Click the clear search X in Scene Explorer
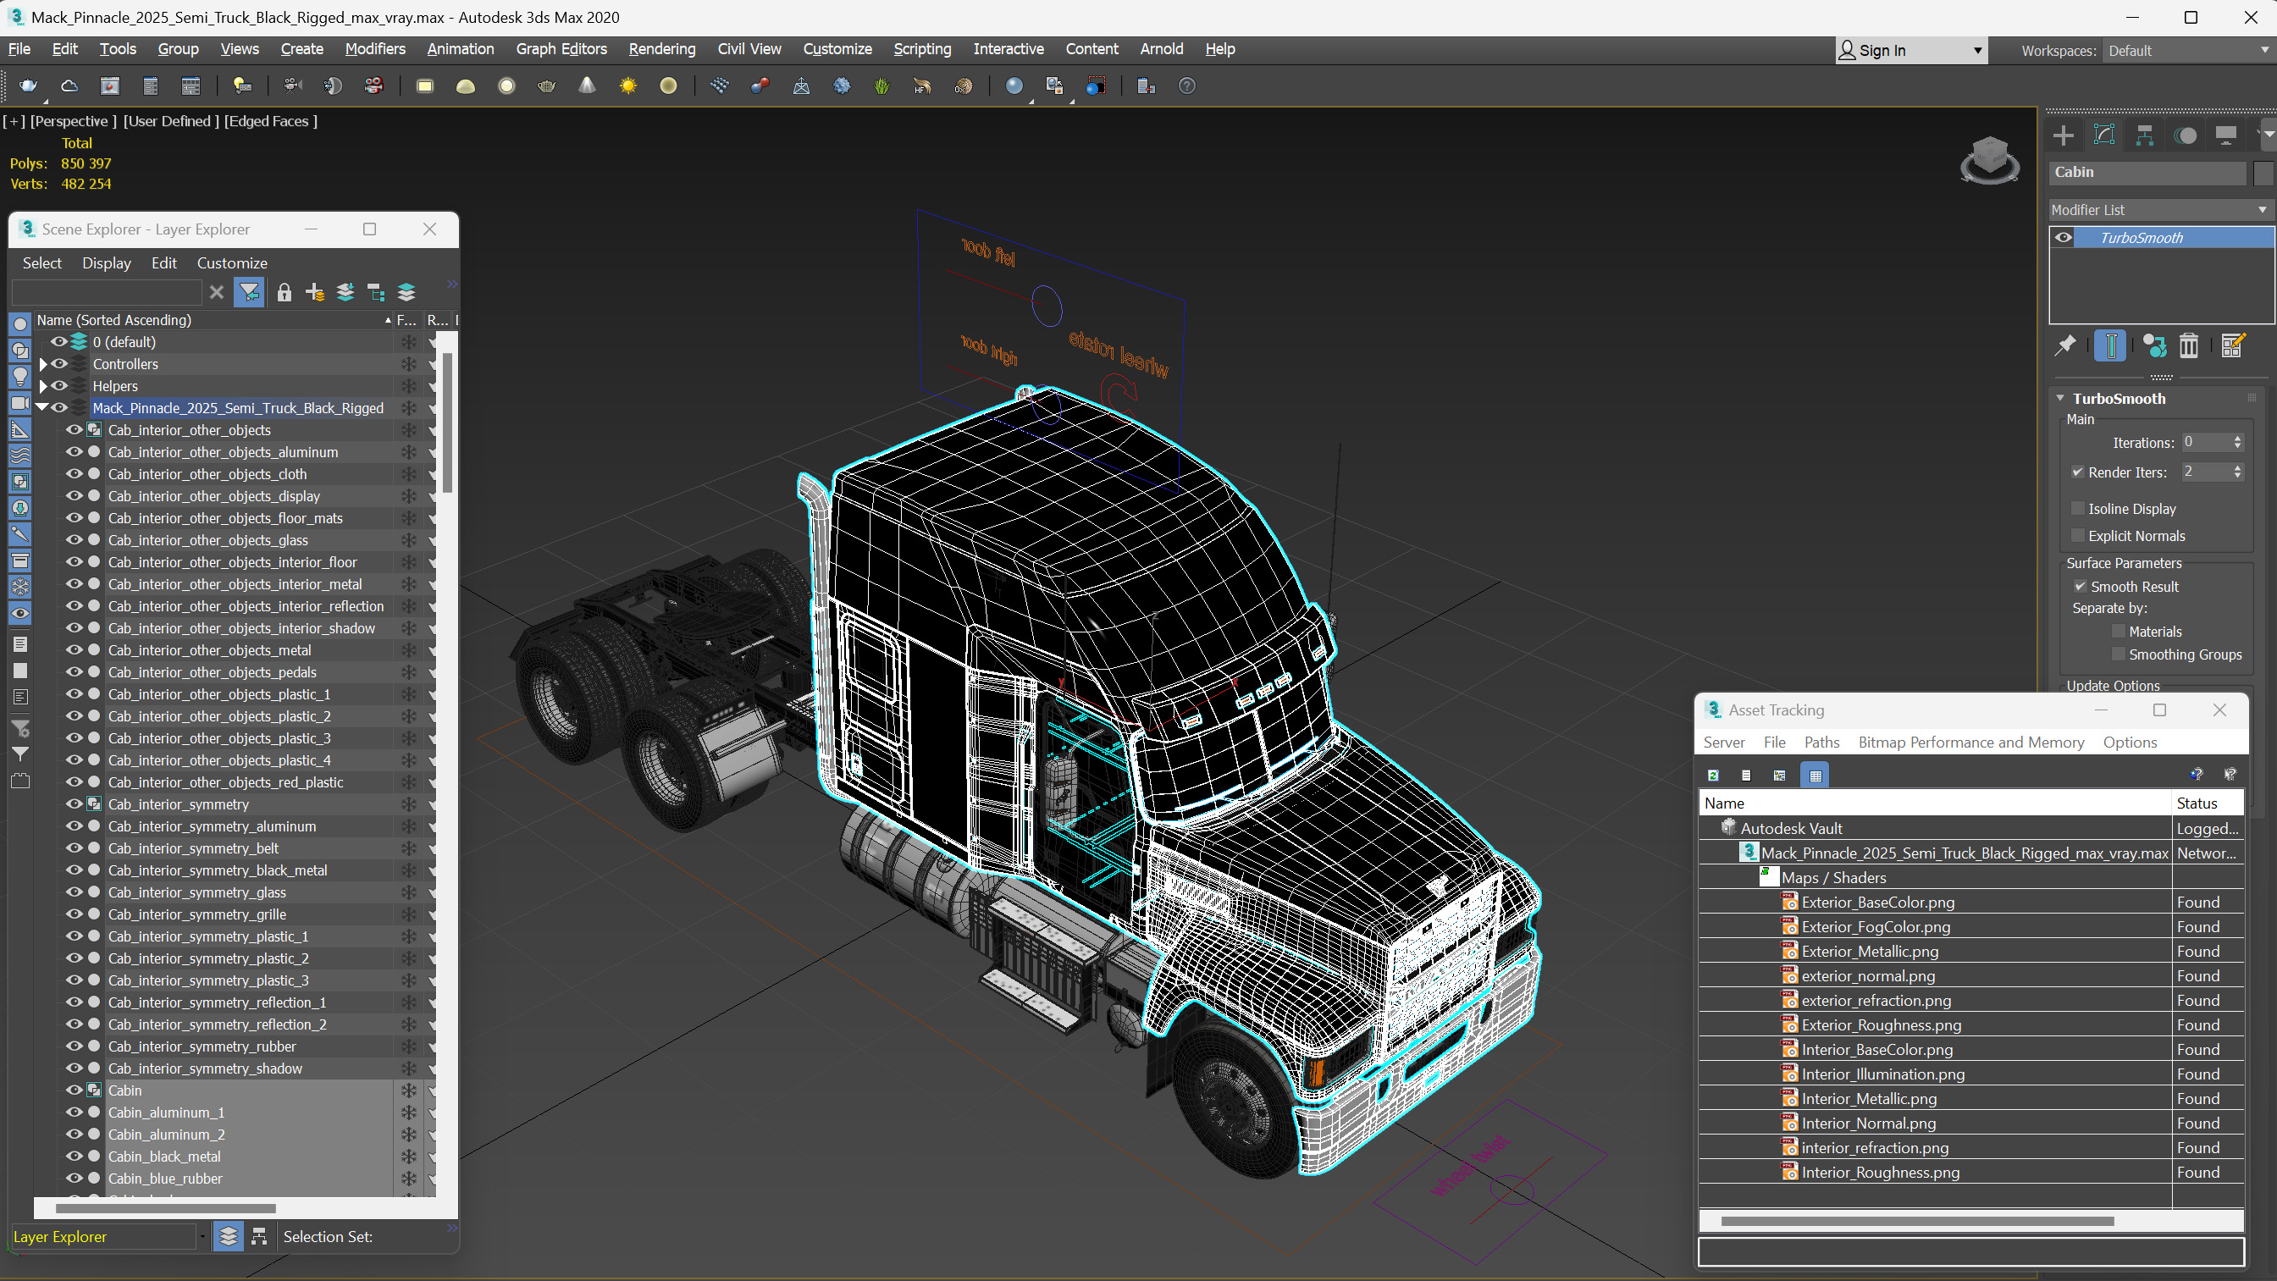The height and width of the screenshot is (1281, 2277). click(217, 293)
